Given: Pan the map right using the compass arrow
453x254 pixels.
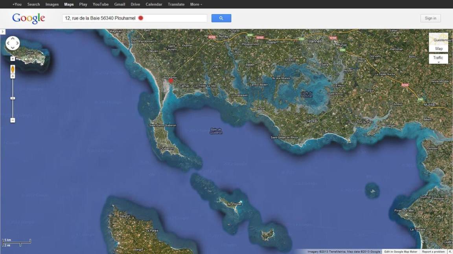Looking at the screenshot, I should coord(17,43).
